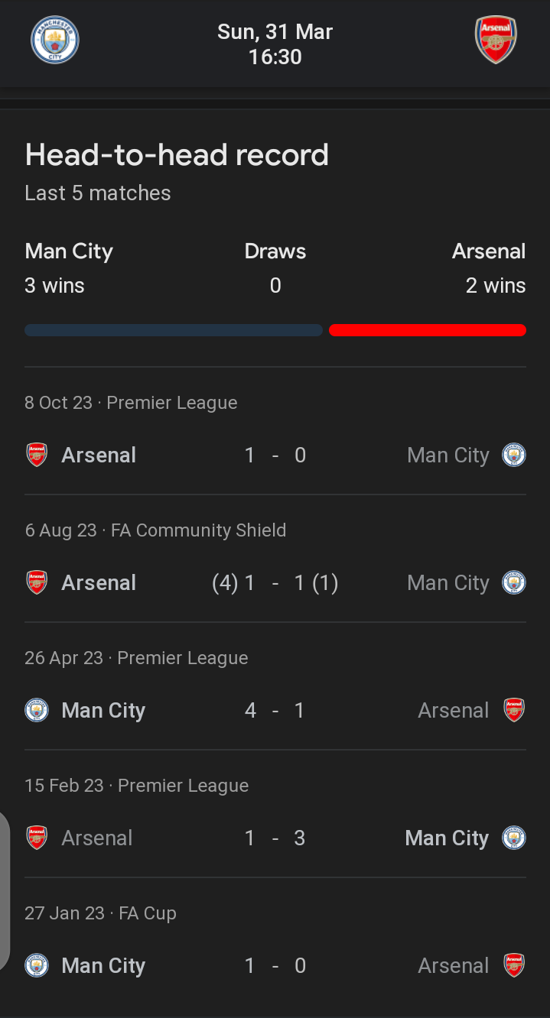Click Man City crest in 8 Oct match row
550x1018 pixels.
click(x=513, y=456)
